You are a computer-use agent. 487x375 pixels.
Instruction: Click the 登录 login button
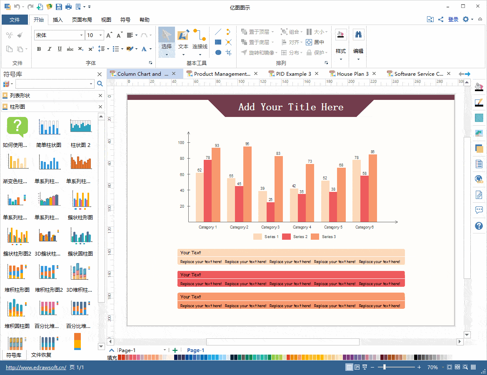453,20
